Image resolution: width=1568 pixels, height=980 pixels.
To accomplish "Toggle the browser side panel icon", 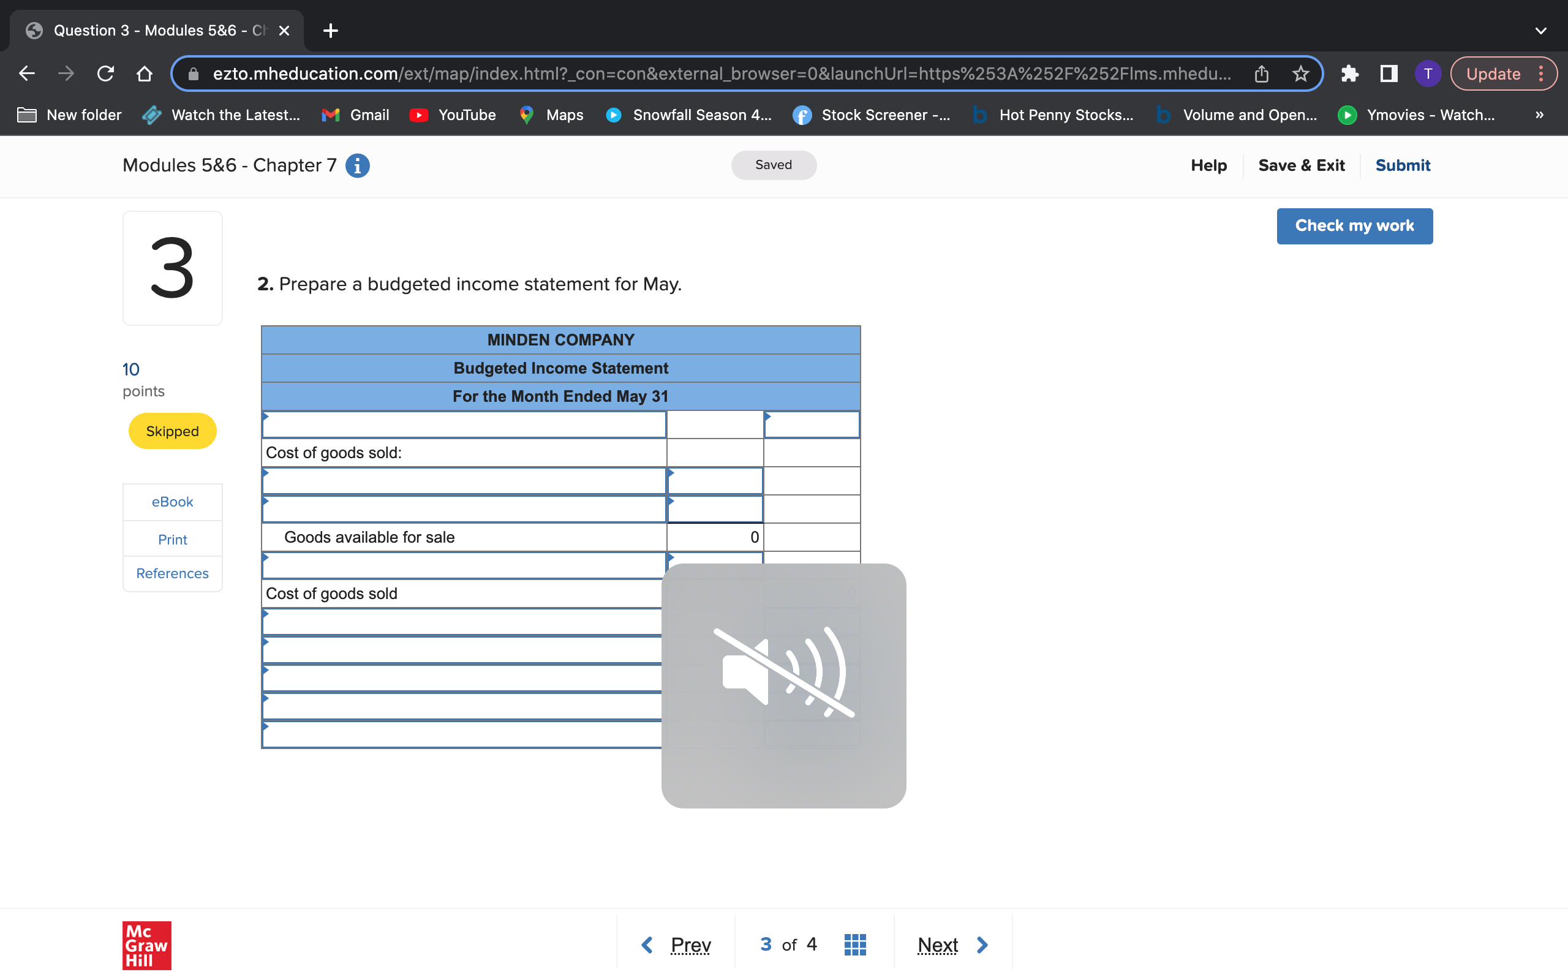I will tap(1389, 74).
